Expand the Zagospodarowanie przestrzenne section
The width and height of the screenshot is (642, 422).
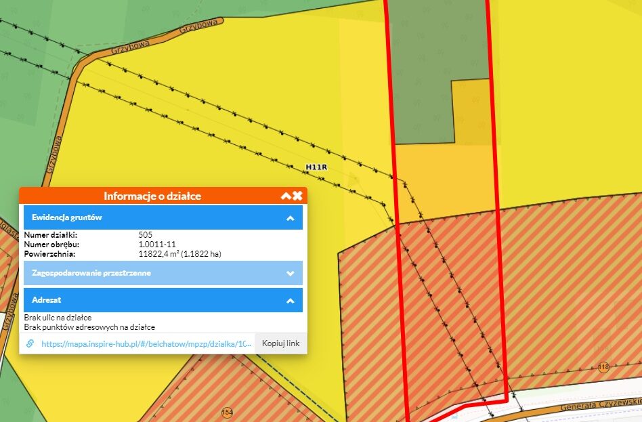[290, 273]
